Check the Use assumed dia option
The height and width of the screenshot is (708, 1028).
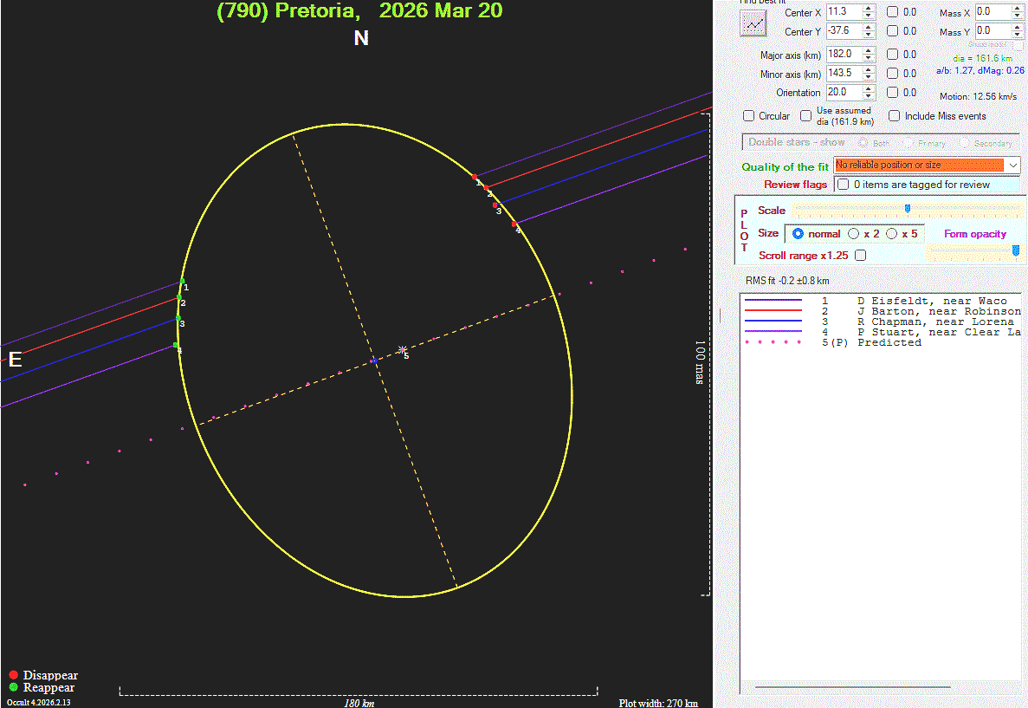pos(806,116)
